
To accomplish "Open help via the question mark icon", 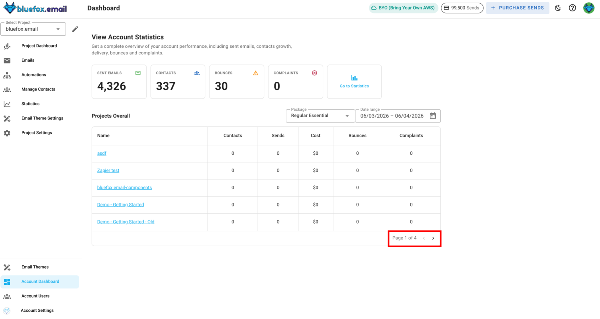I will (572, 8).
